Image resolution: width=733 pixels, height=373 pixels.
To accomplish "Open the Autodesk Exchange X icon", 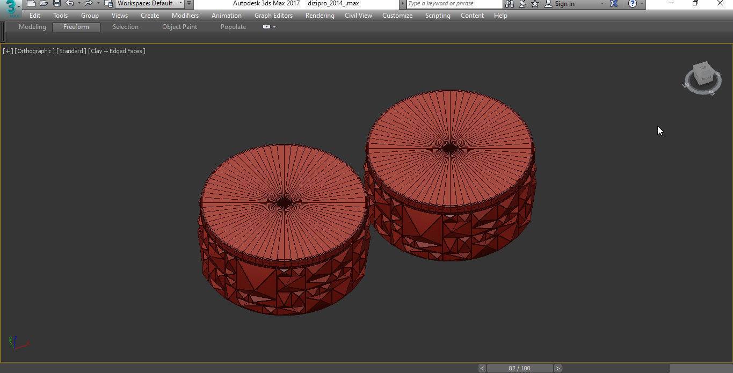I will (x=614, y=4).
